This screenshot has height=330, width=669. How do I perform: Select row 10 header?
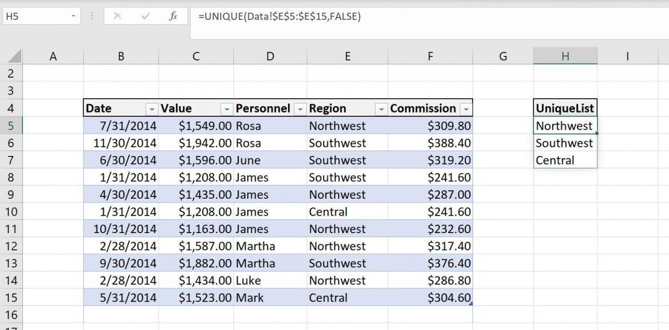tap(11, 212)
